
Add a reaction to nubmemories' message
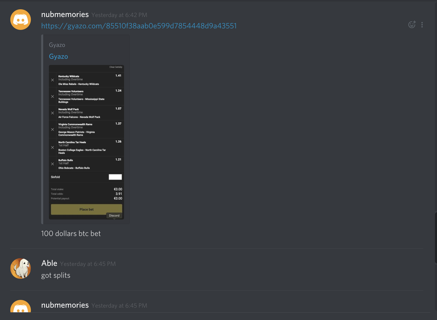(412, 24)
